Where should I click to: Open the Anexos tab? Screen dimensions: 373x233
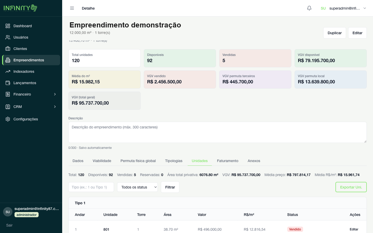(254, 161)
